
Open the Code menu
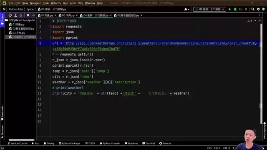[x=46, y=3]
